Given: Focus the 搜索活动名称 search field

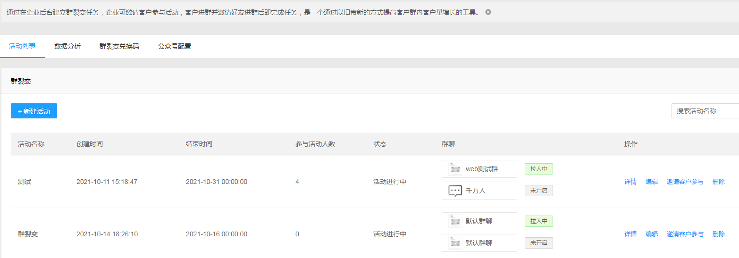Looking at the screenshot, I should pos(705,111).
